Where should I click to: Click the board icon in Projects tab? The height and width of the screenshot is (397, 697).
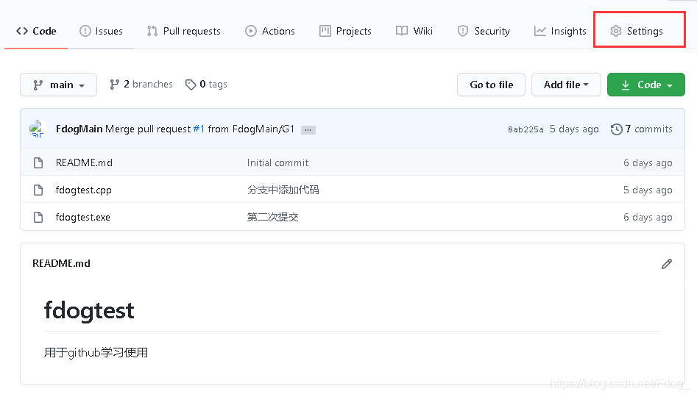(325, 31)
